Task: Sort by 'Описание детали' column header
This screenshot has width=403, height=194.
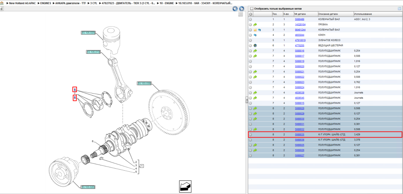Action: coord(328,14)
